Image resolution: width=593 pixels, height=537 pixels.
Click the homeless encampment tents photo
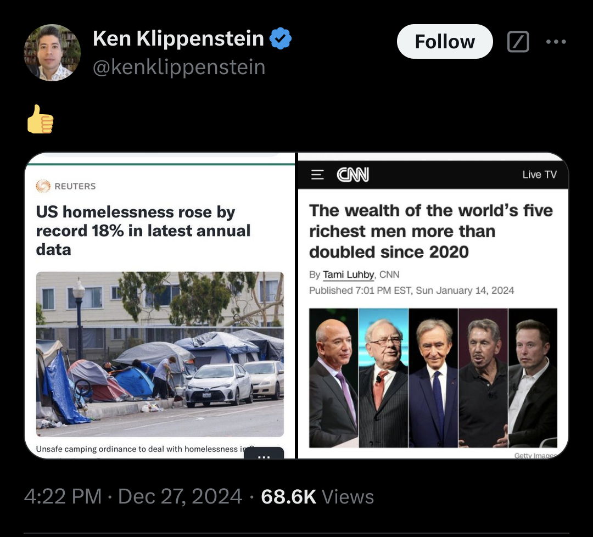click(160, 354)
